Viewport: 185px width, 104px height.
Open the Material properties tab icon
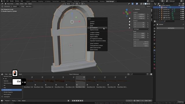coord(154,65)
